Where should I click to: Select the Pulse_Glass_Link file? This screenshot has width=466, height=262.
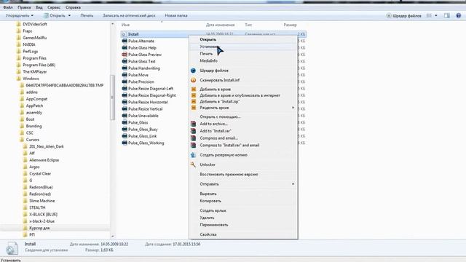click(x=143, y=136)
